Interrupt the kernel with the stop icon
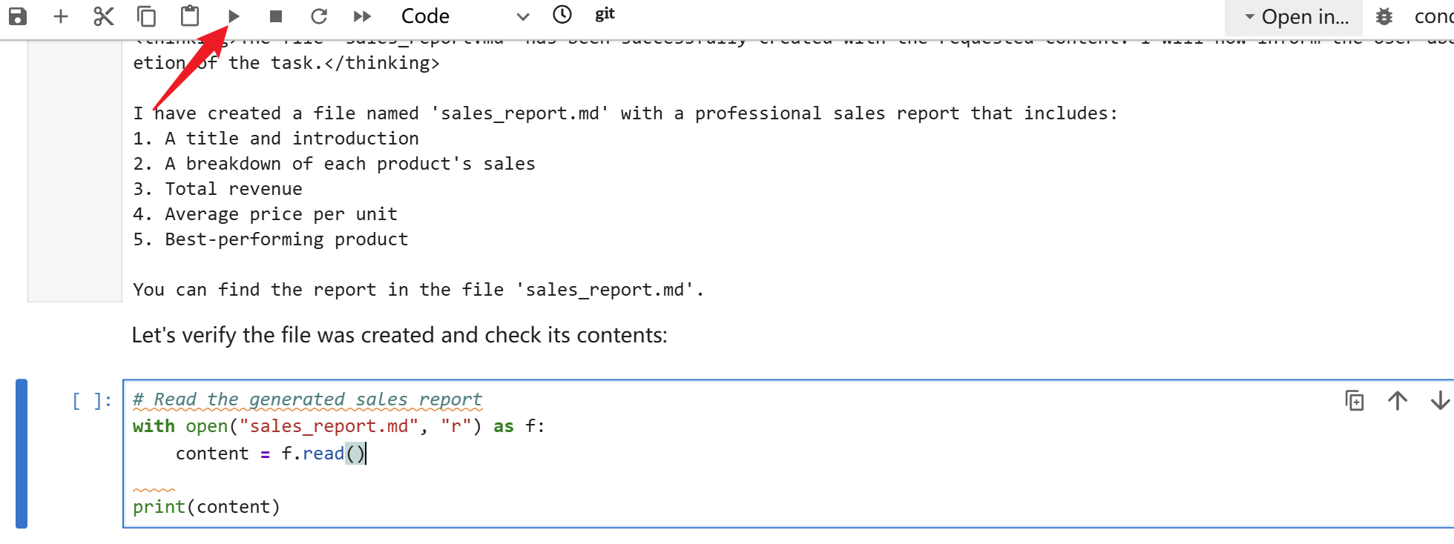The image size is (1454, 544). 276,16
